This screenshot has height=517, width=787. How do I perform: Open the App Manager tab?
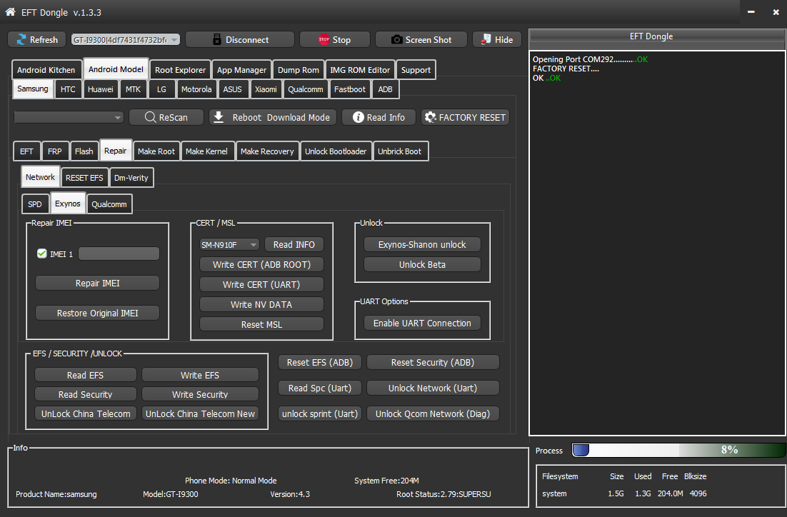click(x=241, y=70)
